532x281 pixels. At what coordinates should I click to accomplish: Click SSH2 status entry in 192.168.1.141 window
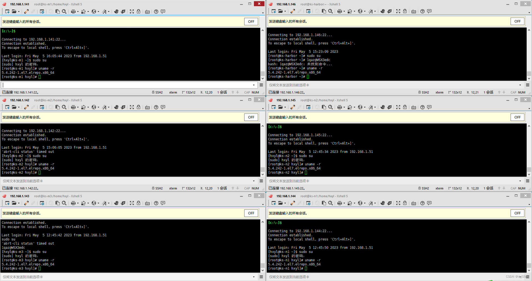pyautogui.click(x=157, y=92)
